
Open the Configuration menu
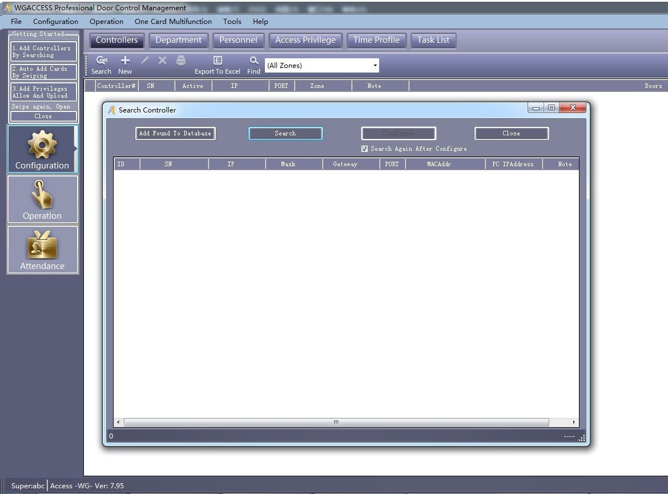[x=55, y=22]
